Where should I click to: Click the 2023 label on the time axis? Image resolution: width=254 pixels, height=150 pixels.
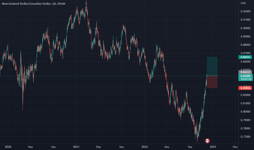point(213,147)
